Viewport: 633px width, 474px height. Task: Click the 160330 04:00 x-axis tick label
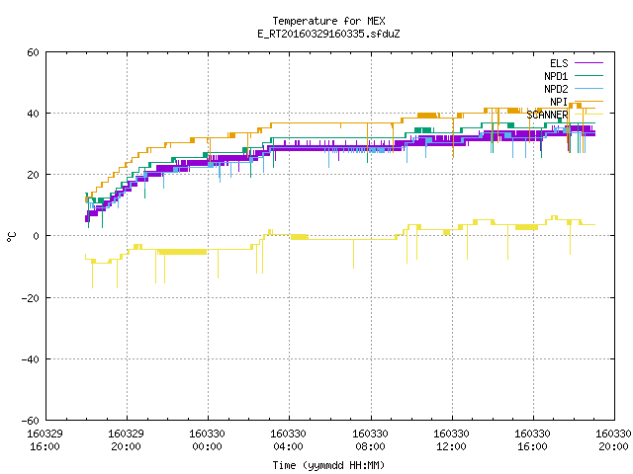(x=288, y=440)
